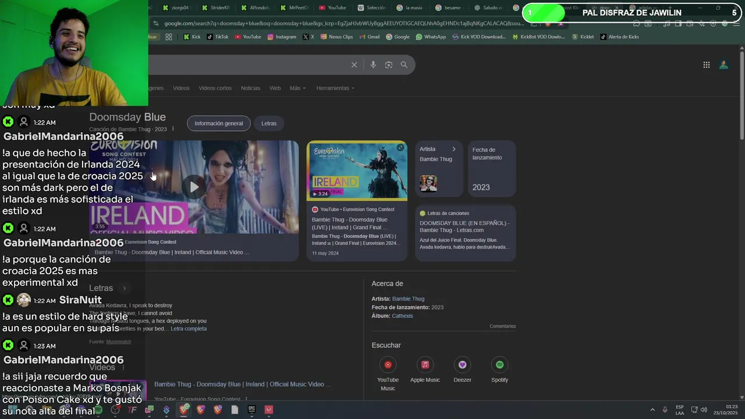745x419 pixels.
Task: Select the Letras chip
Action: coord(269,123)
